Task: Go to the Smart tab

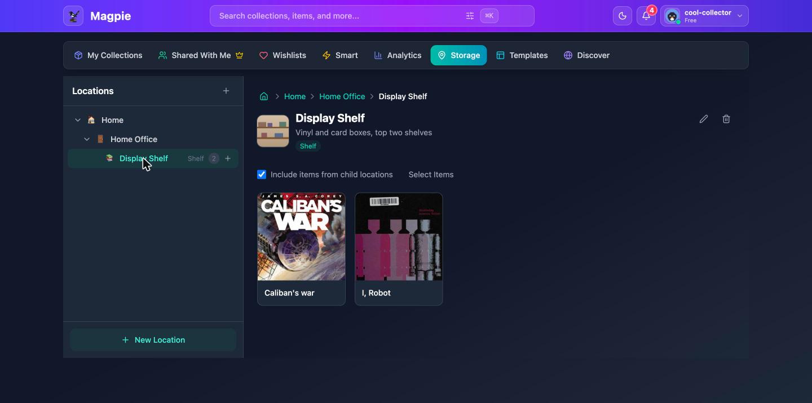Action: pos(340,55)
